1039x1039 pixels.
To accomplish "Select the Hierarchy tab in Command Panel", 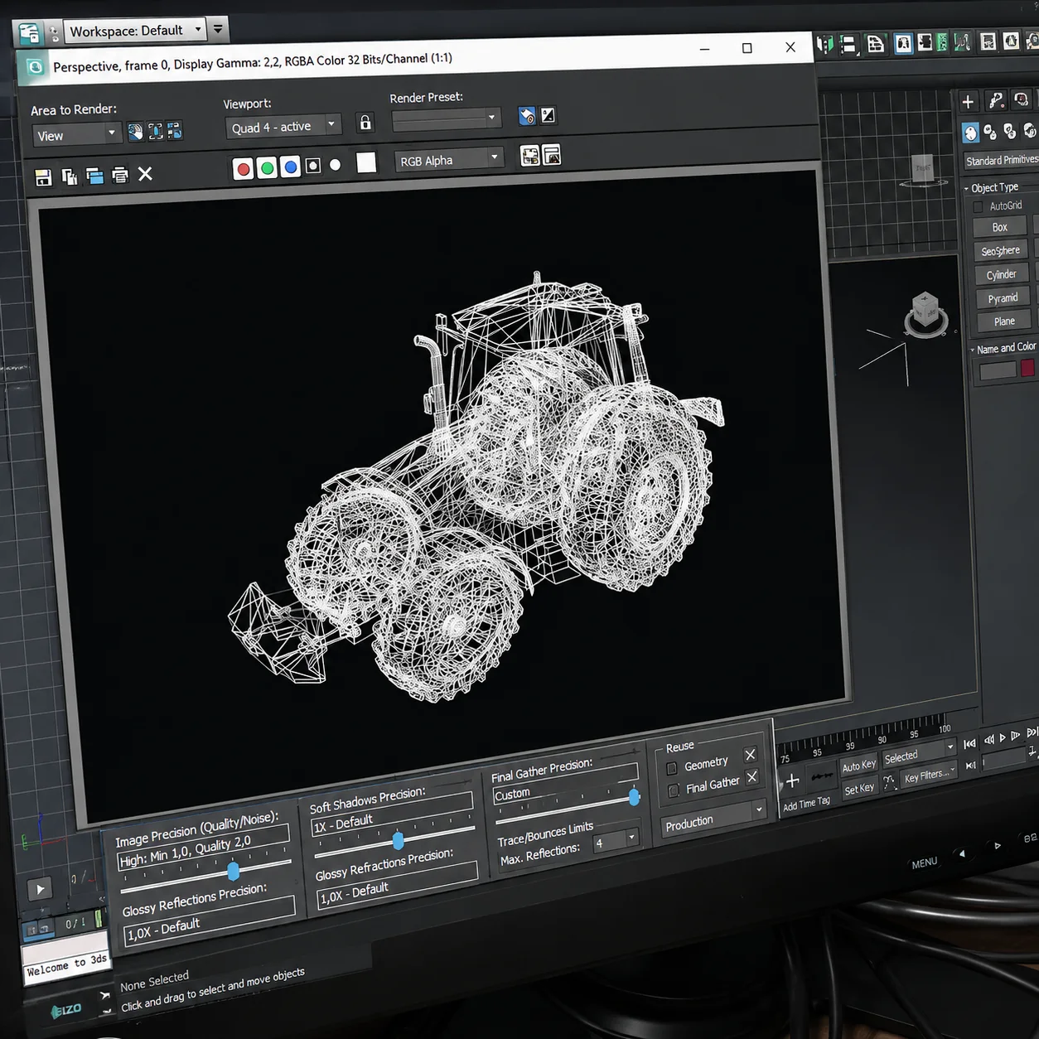I will (x=1022, y=99).
